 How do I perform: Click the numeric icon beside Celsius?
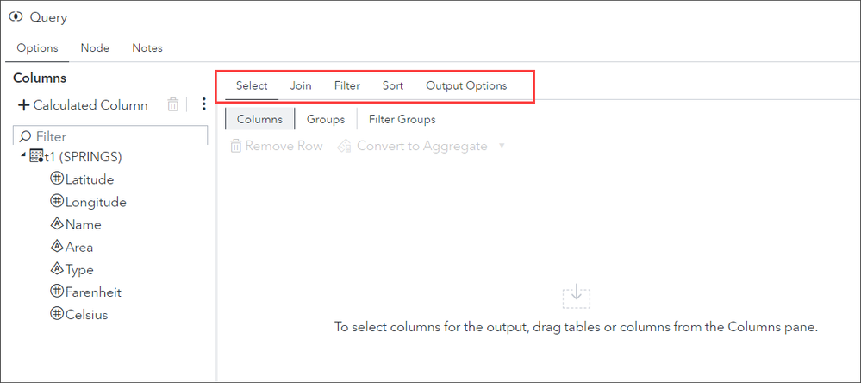tap(58, 314)
